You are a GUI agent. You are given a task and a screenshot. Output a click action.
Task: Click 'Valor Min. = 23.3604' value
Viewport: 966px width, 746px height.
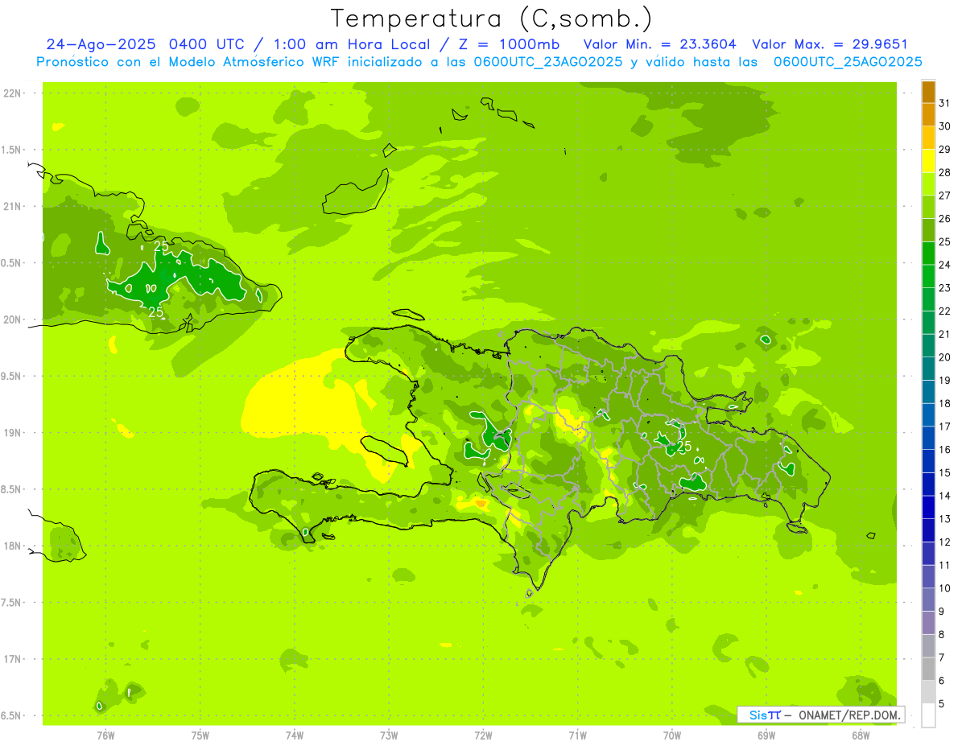pos(659,44)
